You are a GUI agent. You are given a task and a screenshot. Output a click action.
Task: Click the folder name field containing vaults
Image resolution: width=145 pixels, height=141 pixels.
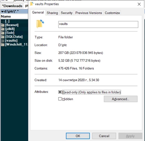(98, 24)
